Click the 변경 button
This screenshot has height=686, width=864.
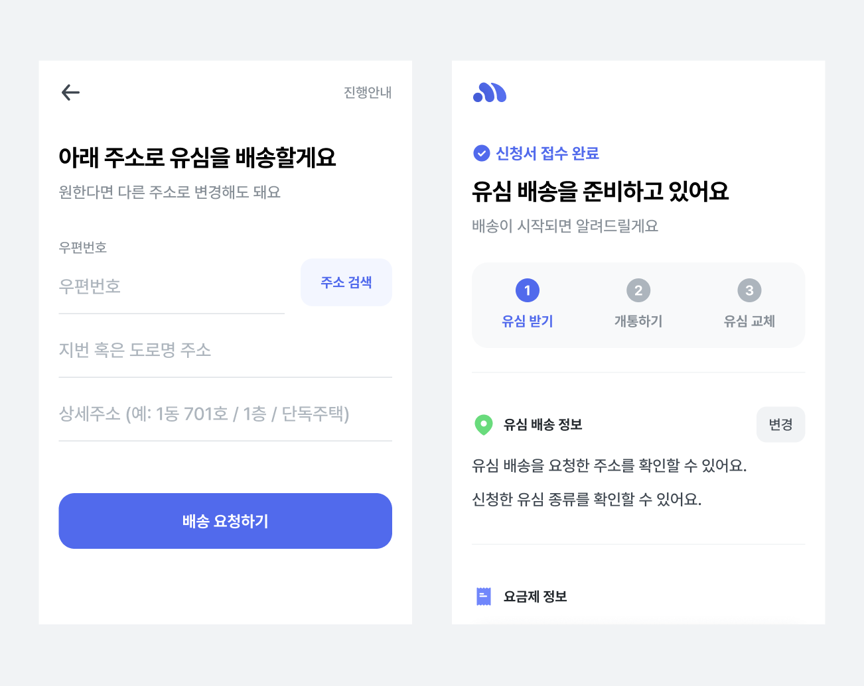coord(781,424)
